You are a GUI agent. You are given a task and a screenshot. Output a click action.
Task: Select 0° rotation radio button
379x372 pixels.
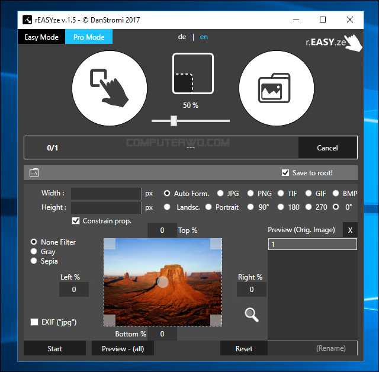(x=336, y=207)
